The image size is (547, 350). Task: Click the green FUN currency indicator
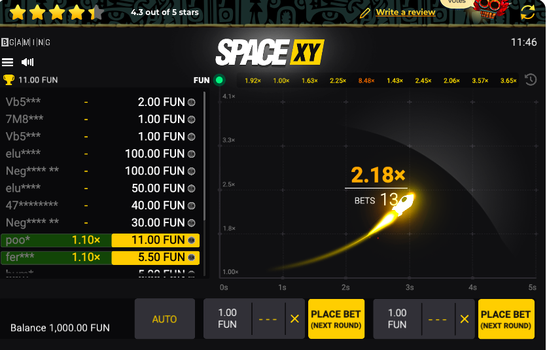219,80
